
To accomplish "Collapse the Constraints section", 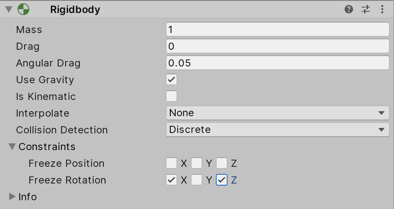I will [12, 147].
